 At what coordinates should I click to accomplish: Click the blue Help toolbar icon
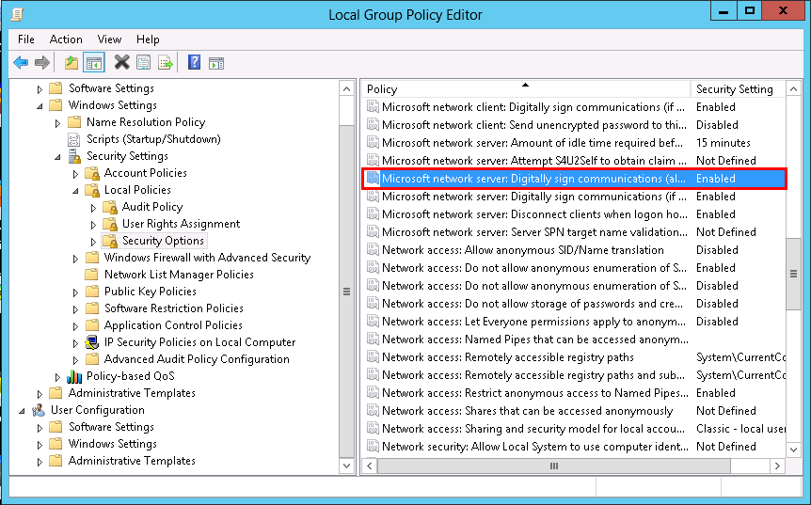[194, 63]
